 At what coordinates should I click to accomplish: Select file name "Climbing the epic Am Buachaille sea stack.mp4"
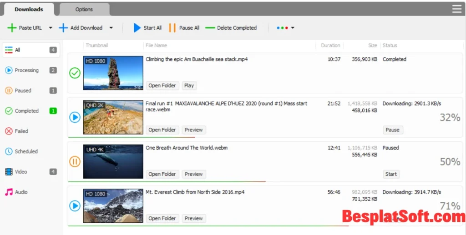click(x=197, y=60)
